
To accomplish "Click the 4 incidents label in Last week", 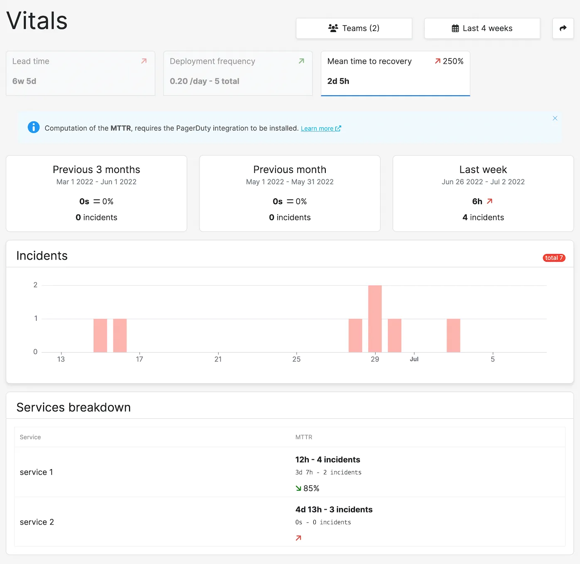I will tap(483, 218).
